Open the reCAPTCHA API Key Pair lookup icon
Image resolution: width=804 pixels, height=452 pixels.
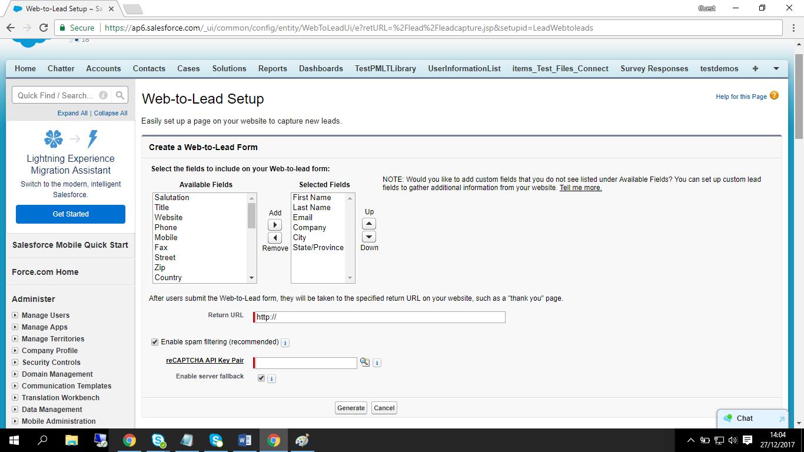365,362
